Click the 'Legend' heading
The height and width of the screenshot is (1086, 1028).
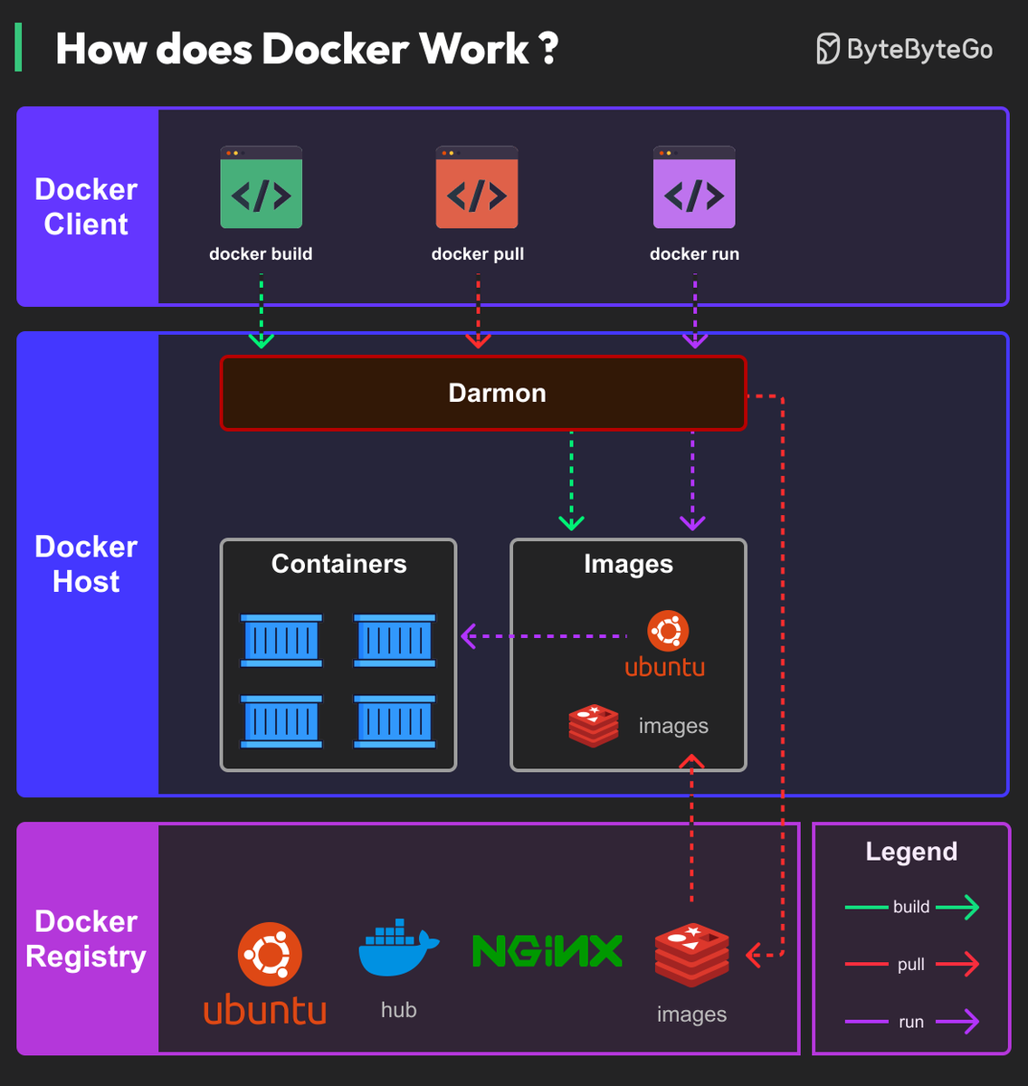point(911,852)
